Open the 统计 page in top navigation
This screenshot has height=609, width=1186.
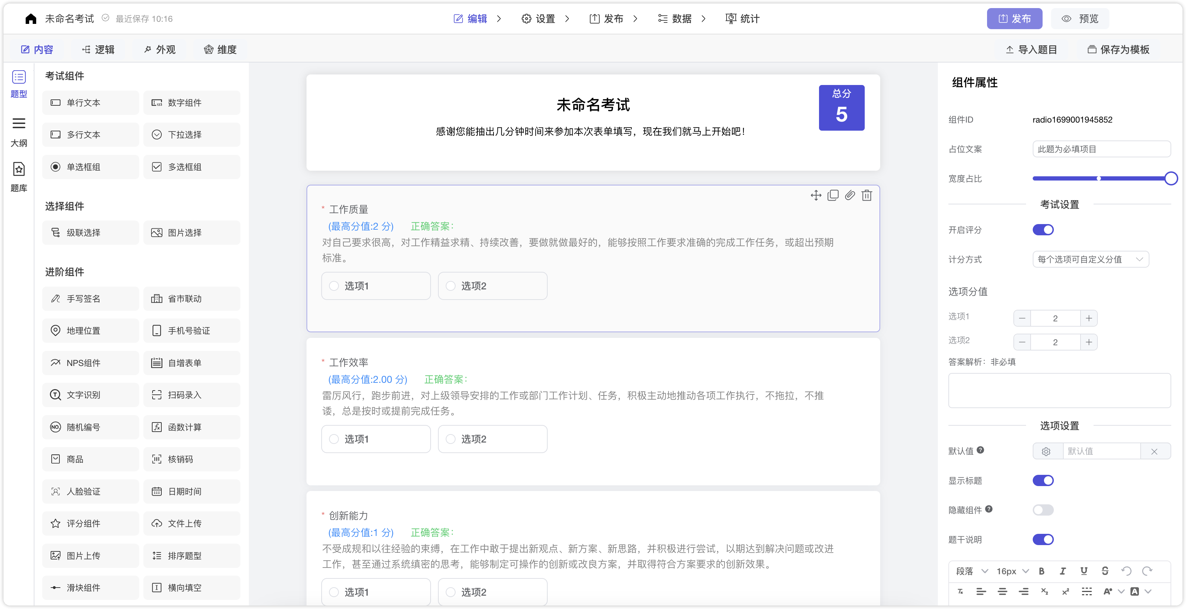[x=741, y=18]
